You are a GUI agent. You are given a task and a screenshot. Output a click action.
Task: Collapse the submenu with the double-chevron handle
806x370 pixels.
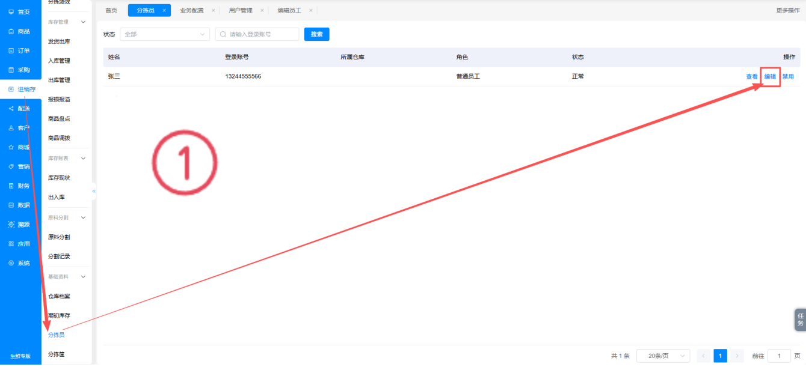click(94, 191)
